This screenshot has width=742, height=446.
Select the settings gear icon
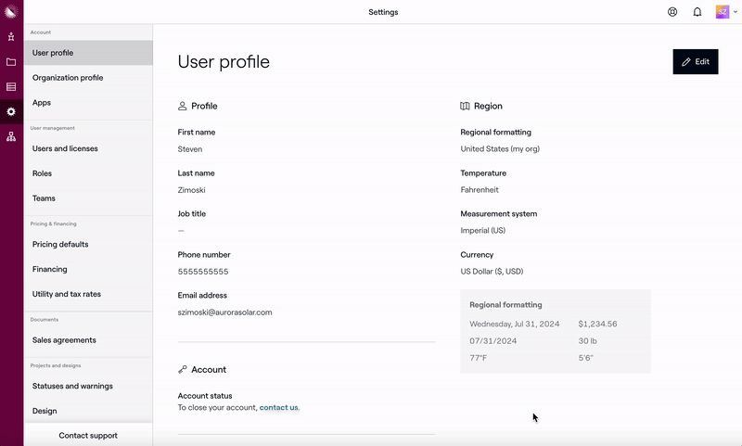[11, 111]
